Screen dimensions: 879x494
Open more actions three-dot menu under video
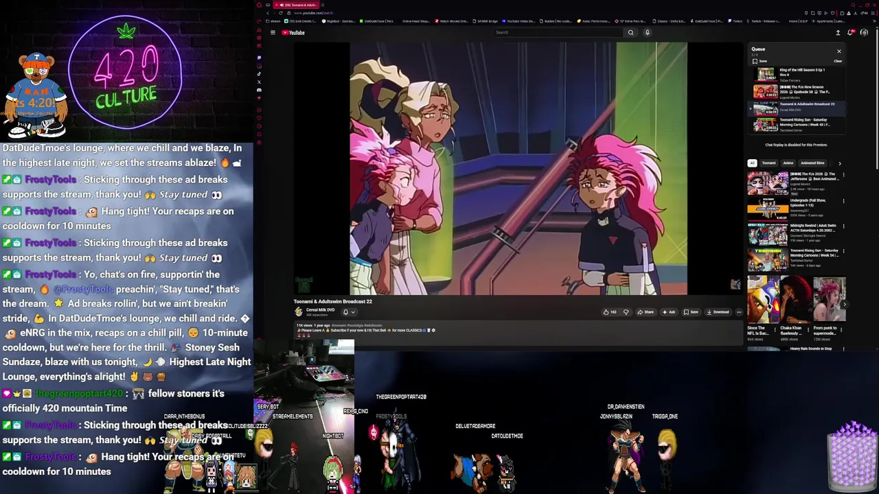(x=739, y=312)
